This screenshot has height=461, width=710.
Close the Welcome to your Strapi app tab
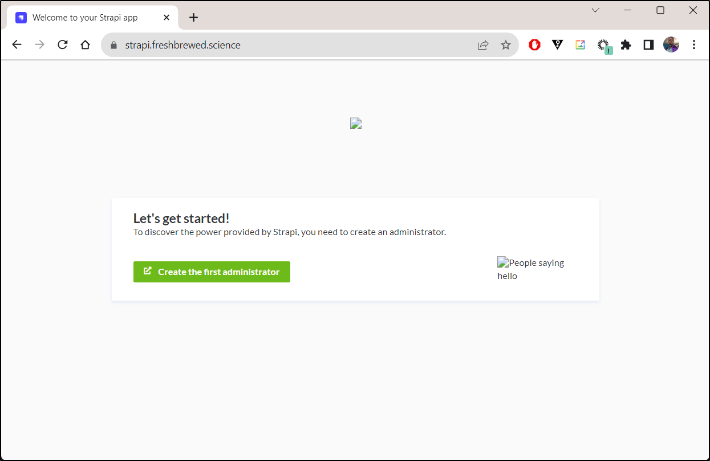click(x=167, y=18)
